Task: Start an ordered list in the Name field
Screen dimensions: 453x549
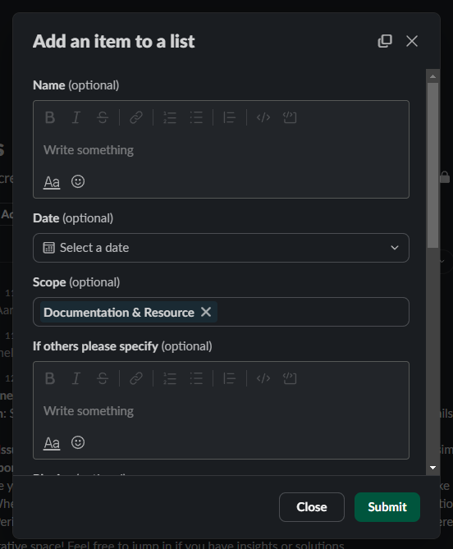Action: (x=170, y=117)
